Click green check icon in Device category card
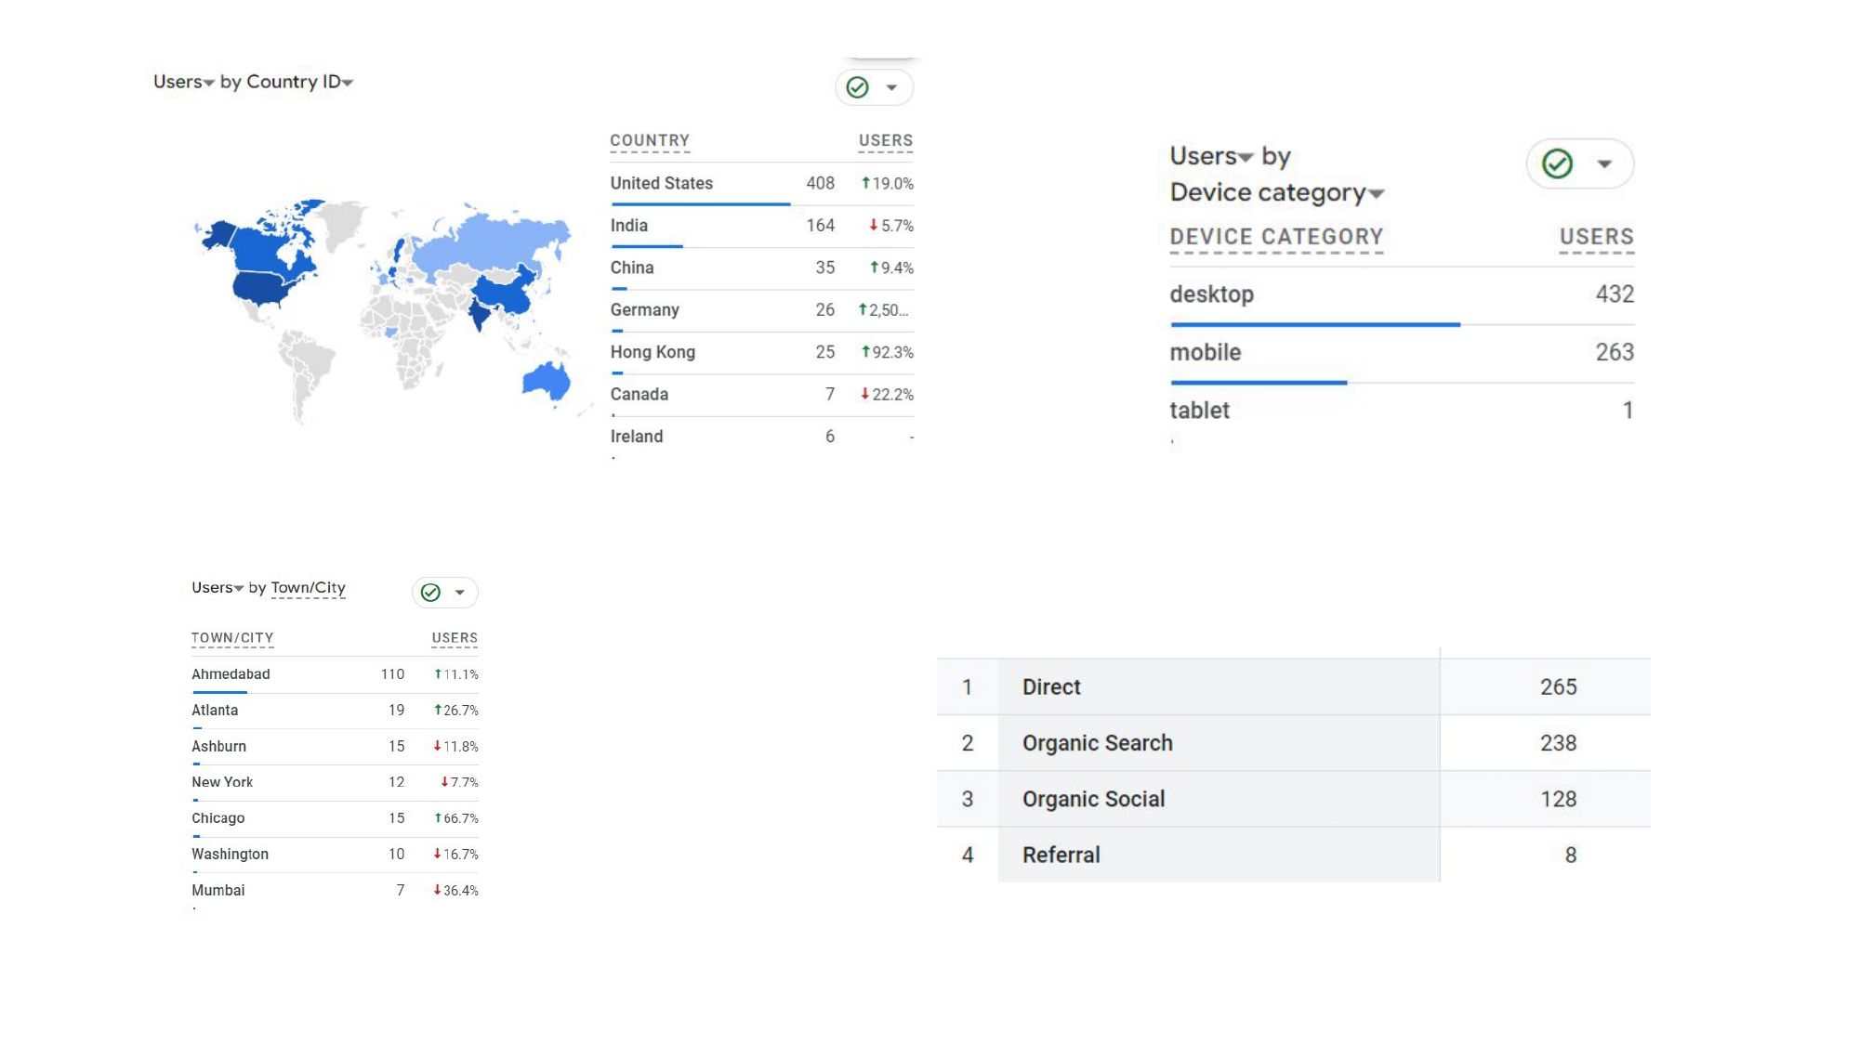This screenshot has height=1045, width=1859. (x=1557, y=163)
